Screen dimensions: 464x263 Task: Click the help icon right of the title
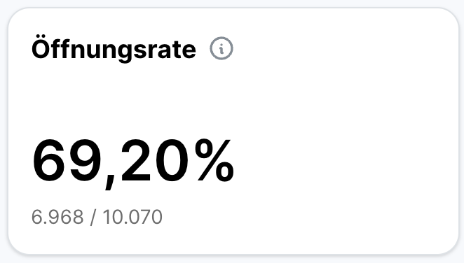(x=221, y=48)
